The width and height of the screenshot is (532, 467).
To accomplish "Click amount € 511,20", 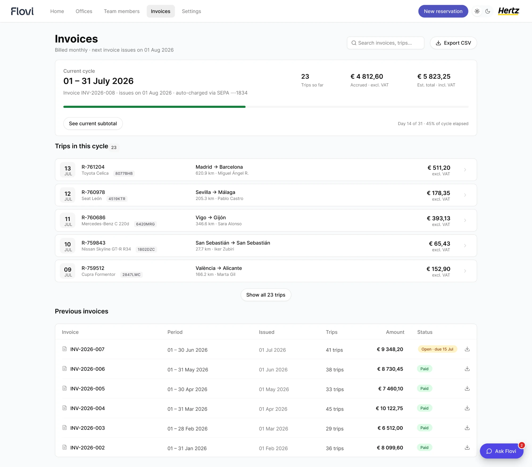I will pos(439,168).
